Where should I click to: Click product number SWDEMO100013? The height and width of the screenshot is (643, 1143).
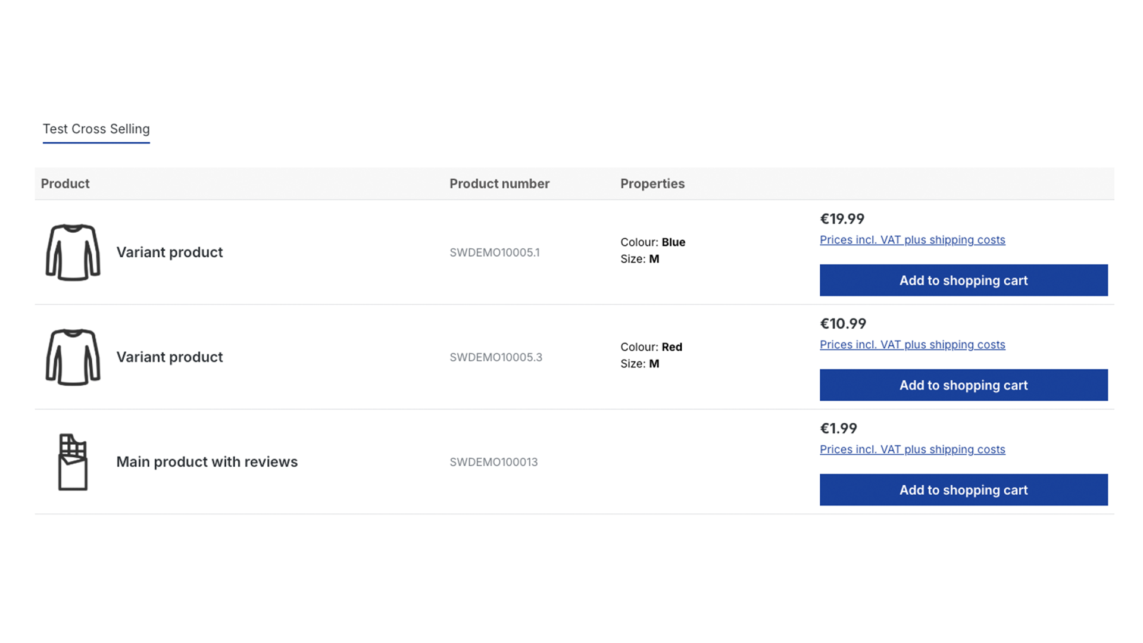pyautogui.click(x=493, y=462)
